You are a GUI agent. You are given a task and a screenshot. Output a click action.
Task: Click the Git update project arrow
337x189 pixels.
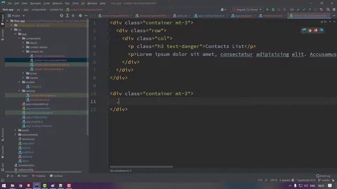click(298, 9)
